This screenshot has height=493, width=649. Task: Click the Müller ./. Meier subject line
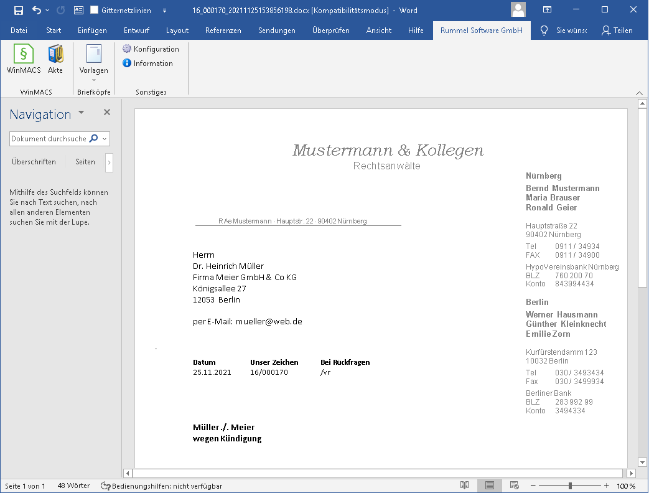[x=223, y=427]
